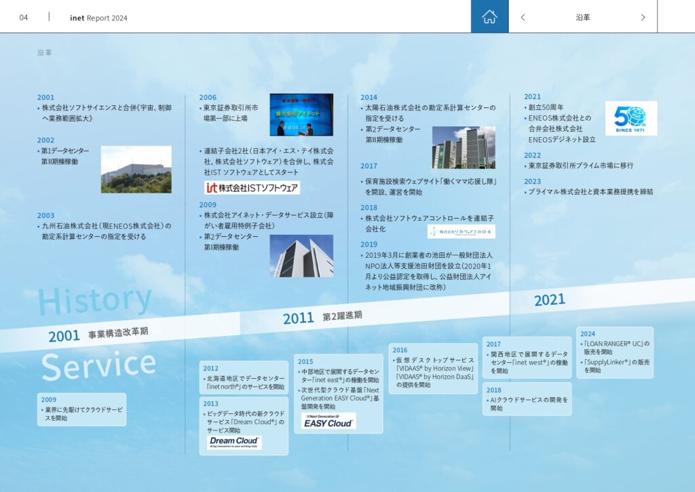Click the 2014 second data center photo
695x492 pixels.
tap(464, 148)
